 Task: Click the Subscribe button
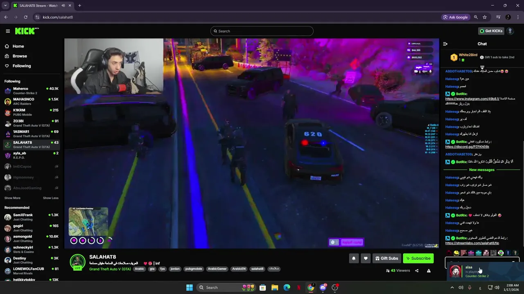point(418,258)
